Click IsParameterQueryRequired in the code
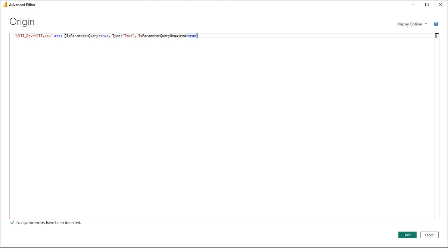The image size is (448, 251). pyautogui.click(x=162, y=36)
